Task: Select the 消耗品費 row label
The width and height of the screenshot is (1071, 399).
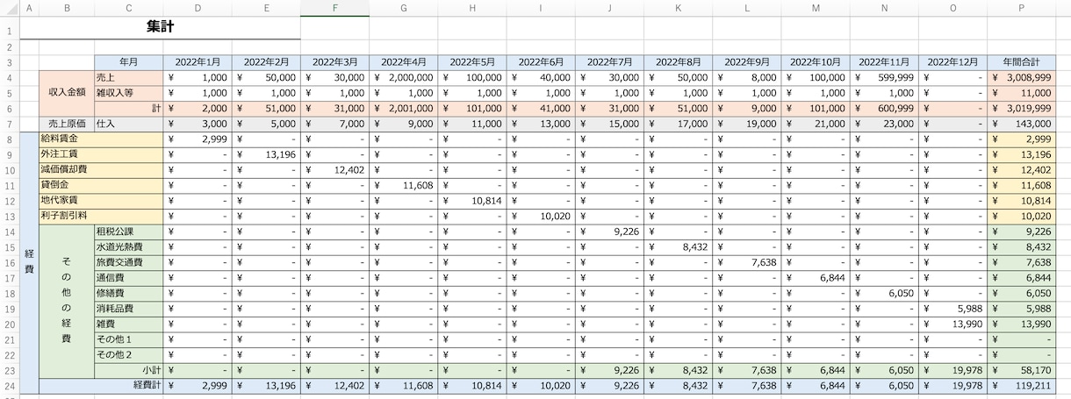Action: [x=129, y=309]
